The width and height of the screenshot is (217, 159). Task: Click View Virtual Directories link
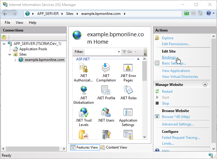pyautogui.click(x=180, y=77)
